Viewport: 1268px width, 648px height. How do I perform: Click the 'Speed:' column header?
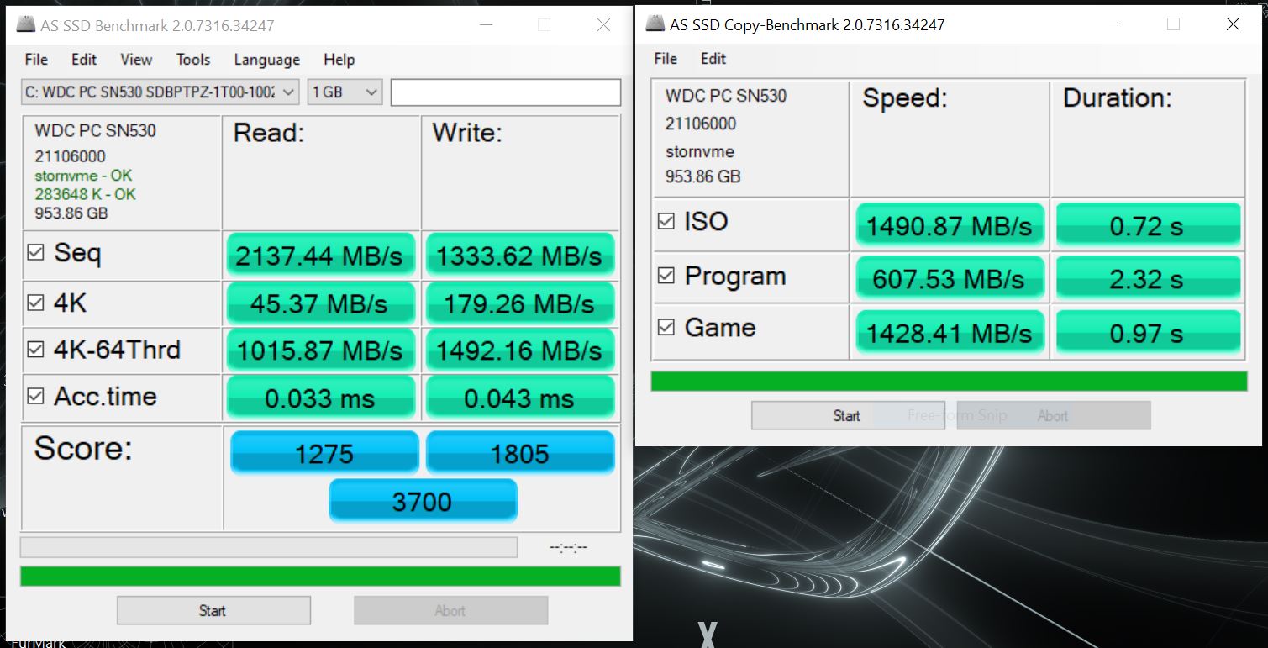(905, 98)
